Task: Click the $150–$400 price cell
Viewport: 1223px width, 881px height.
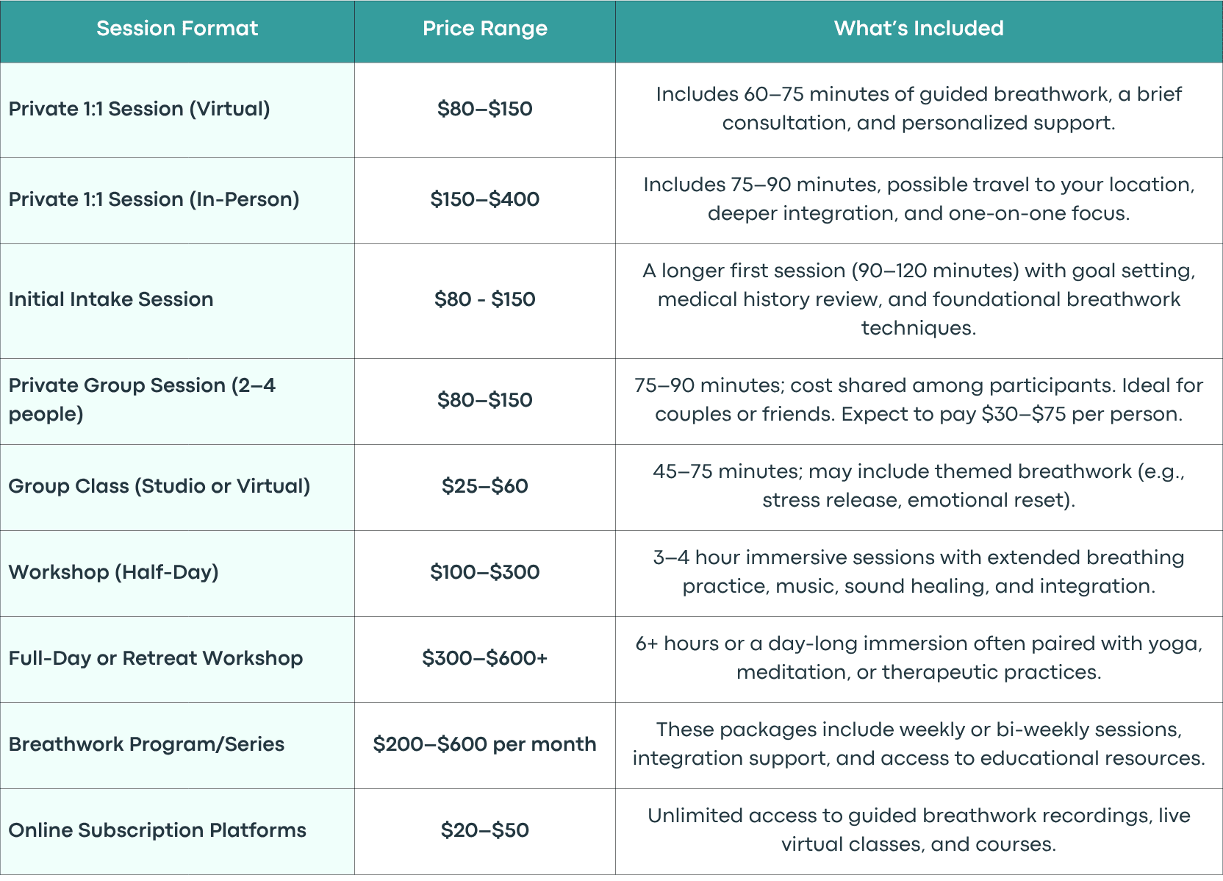Action: pyautogui.click(x=485, y=199)
